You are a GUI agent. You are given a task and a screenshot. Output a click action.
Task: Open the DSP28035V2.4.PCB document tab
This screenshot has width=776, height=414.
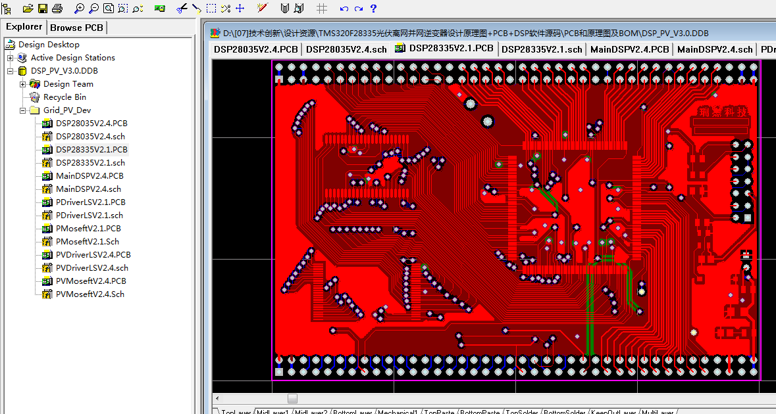[255, 49]
